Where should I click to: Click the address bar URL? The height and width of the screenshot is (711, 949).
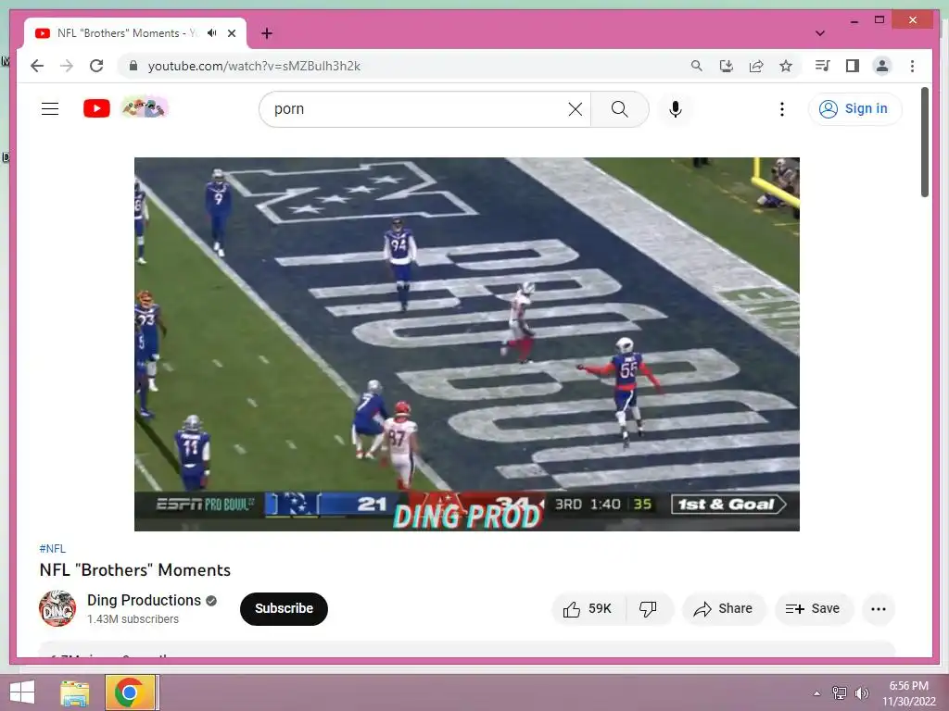[254, 66]
